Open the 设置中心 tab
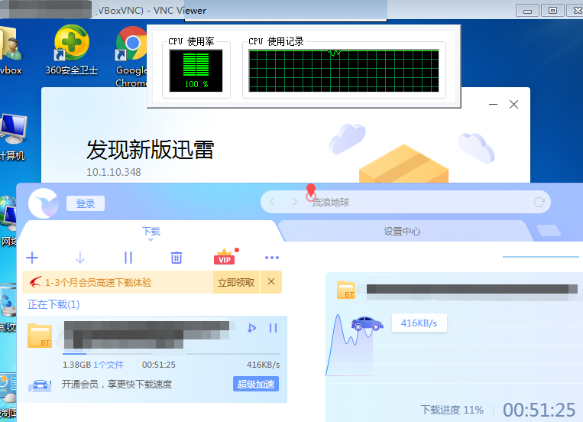 click(402, 232)
